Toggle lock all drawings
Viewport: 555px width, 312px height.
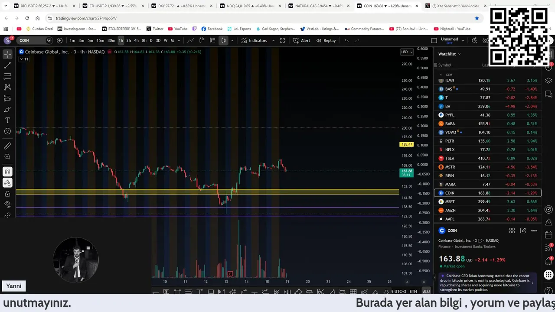[x=7, y=194]
